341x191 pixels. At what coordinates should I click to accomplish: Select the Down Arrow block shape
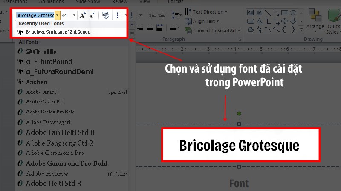(293, 21)
